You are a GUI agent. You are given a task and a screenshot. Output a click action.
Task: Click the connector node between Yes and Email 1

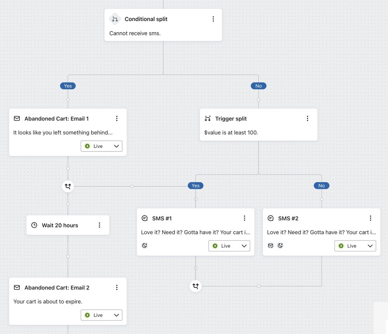68,100
